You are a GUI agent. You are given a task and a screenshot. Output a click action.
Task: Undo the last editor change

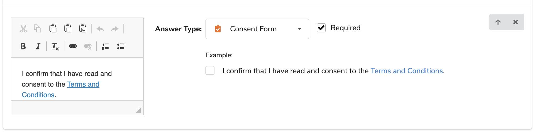[x=100, y=29]
